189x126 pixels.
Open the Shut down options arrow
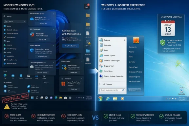click(x=139, y=90)
